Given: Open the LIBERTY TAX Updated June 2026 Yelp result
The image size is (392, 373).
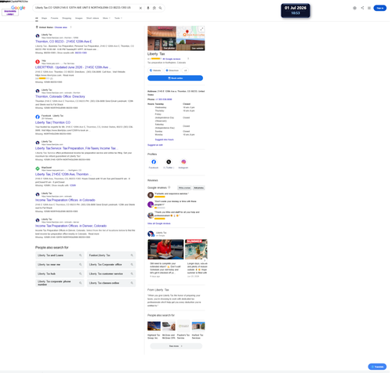Looking at the screenshot, I should [x=72, y=67].
